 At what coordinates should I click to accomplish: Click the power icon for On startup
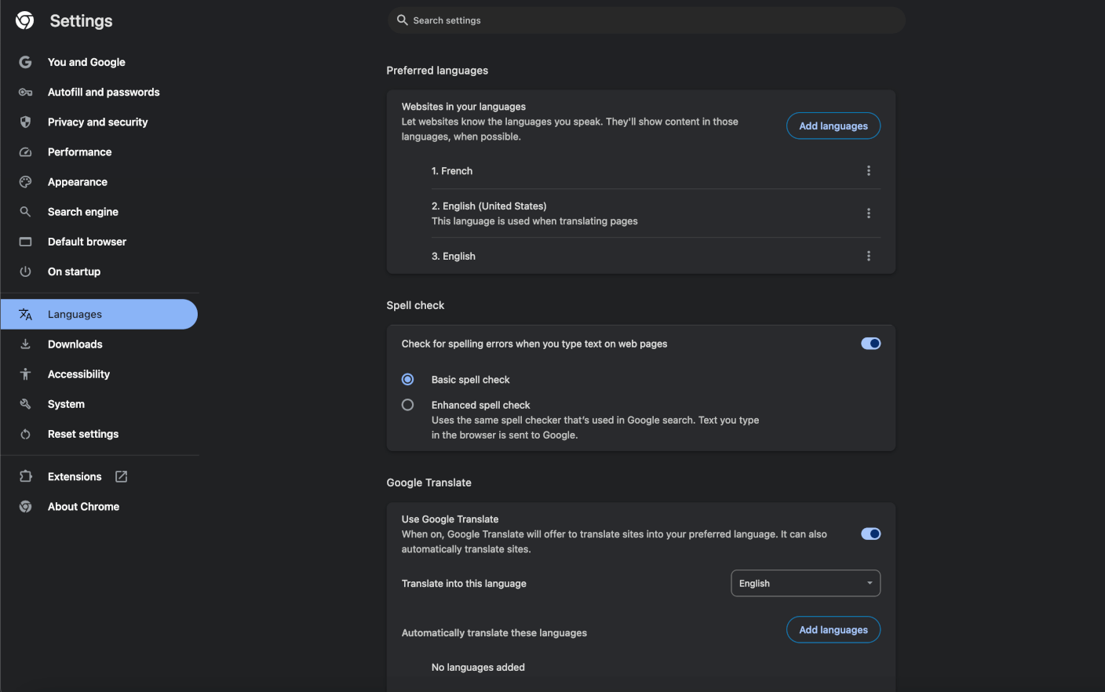(25, 271)
